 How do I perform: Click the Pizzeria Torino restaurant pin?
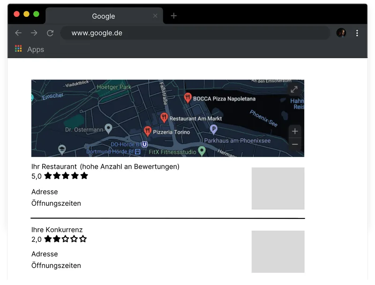point(148,131)
